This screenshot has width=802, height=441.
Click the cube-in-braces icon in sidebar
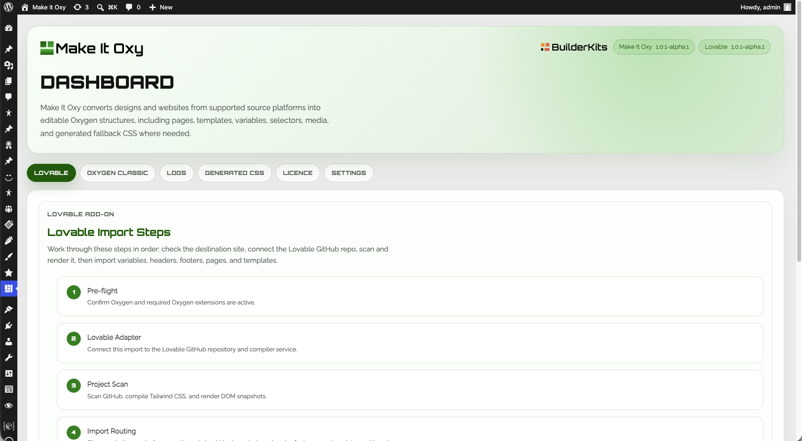coord(8,426)
